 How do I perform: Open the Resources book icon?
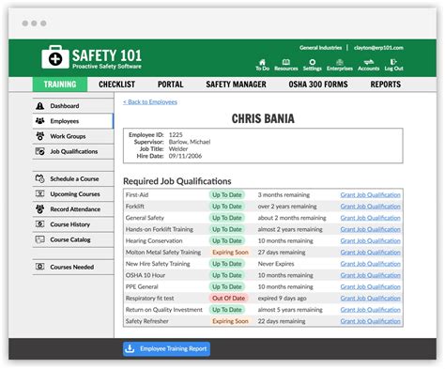(286, 62)
